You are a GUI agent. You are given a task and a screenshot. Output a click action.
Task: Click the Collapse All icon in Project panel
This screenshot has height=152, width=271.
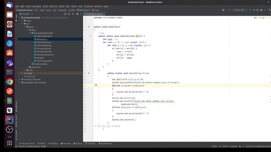[x=73, y=14]
